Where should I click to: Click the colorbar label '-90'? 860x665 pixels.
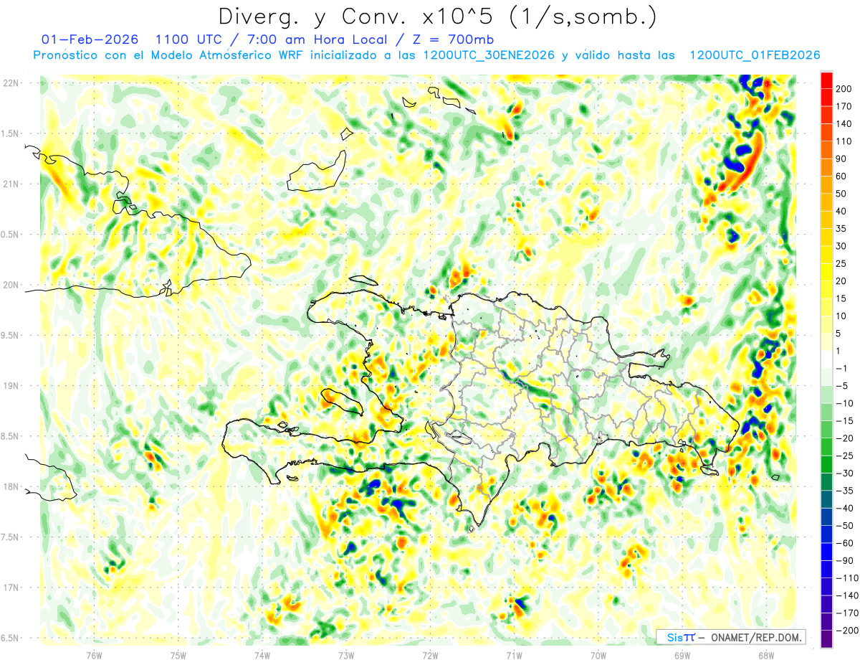pos(846,560)
